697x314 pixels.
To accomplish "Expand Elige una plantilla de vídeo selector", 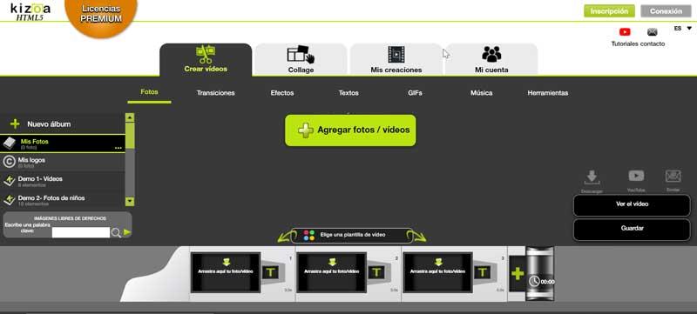I will pyautogui.click(x=352, y=235).
